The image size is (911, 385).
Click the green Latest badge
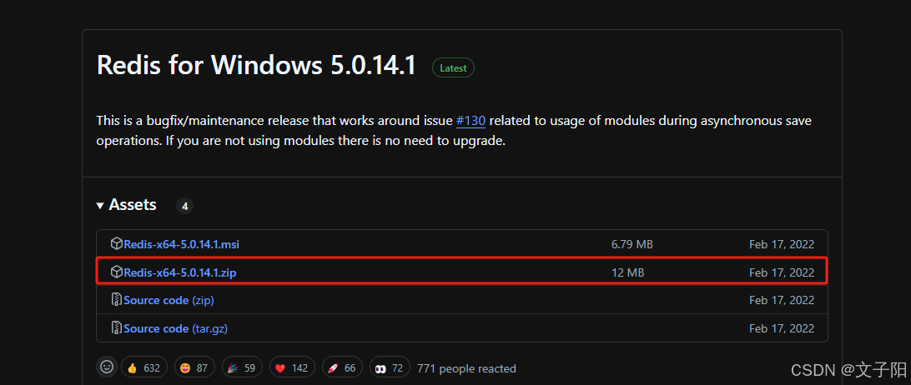[453, 68]
